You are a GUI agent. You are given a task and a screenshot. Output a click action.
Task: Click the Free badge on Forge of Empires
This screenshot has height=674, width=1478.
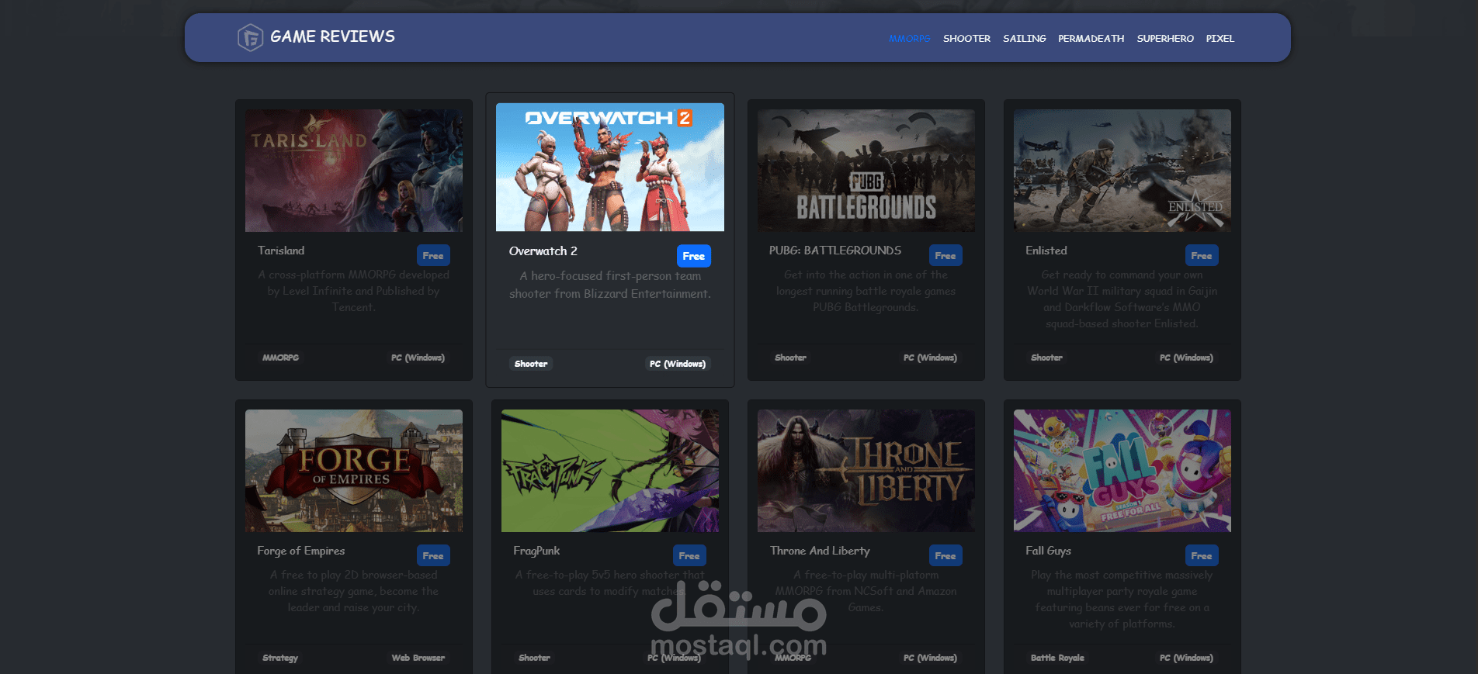pos(433,555)
